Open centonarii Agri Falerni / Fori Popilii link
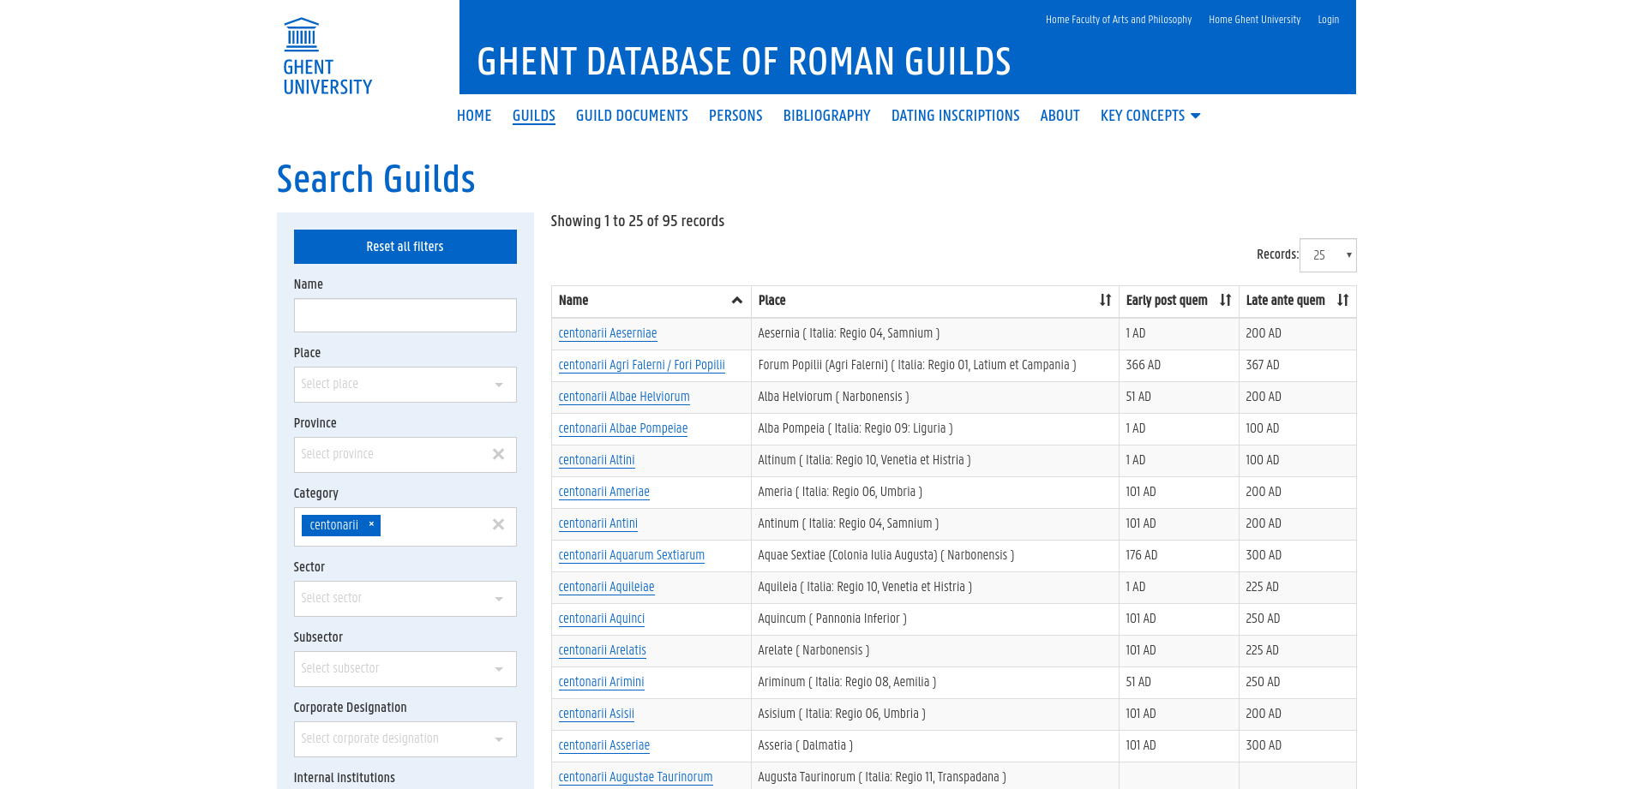 point(642,366)
